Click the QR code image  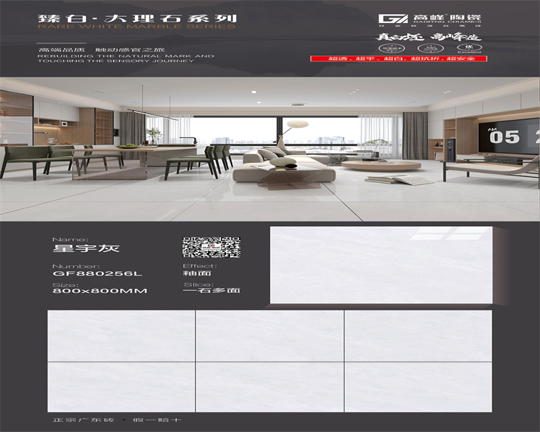pyautogui.click(x=212, y=247)
